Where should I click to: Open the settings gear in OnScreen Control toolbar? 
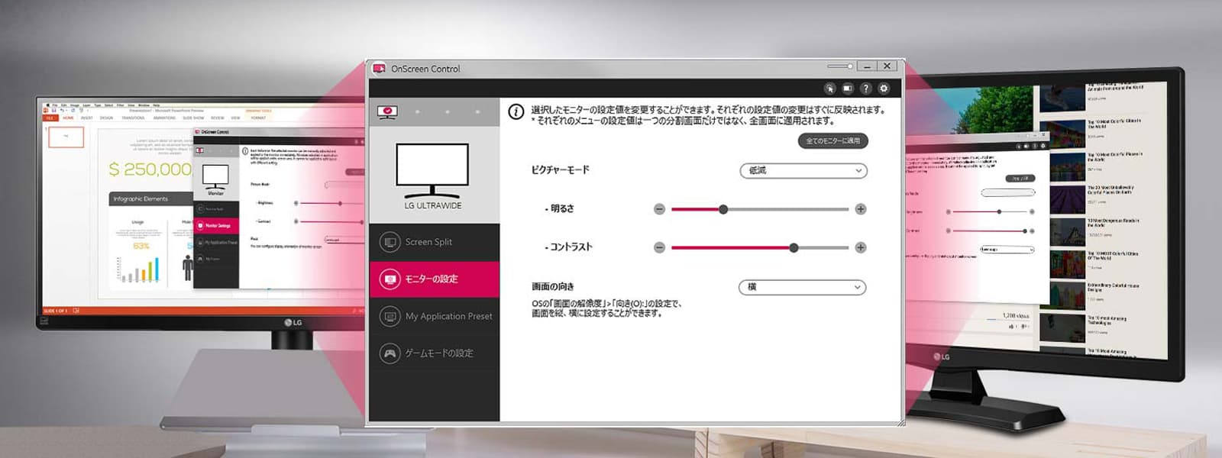(x=884, y=89)
